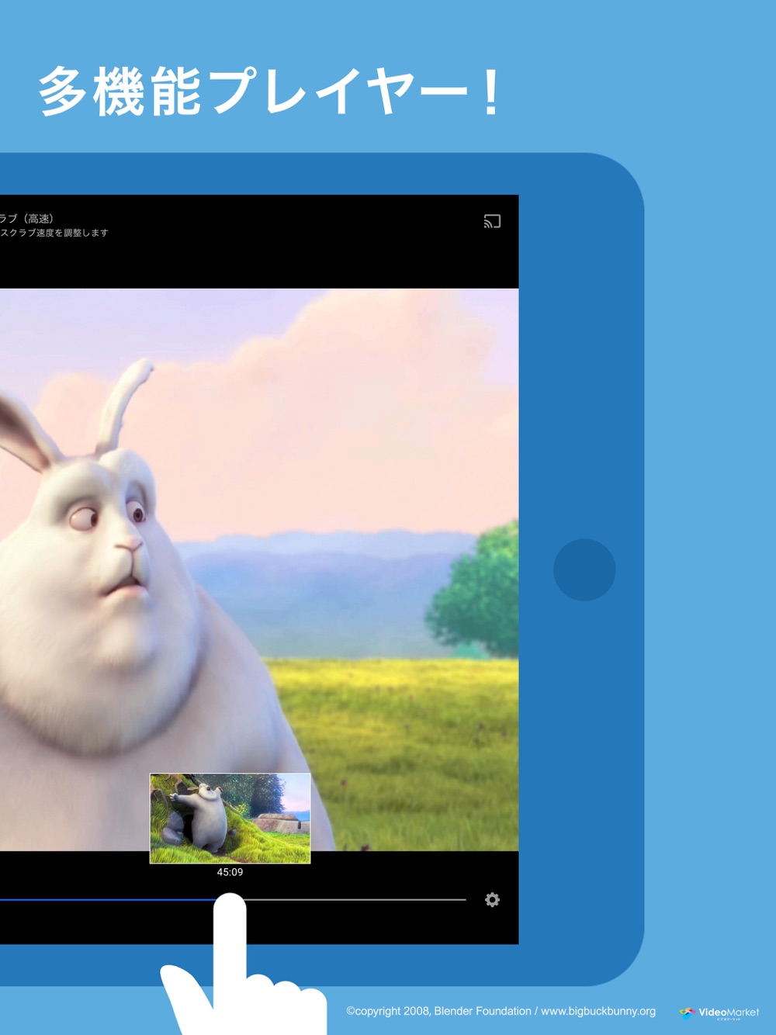Tap the video playback area
Screen dimensions: 776x1035
259,569
